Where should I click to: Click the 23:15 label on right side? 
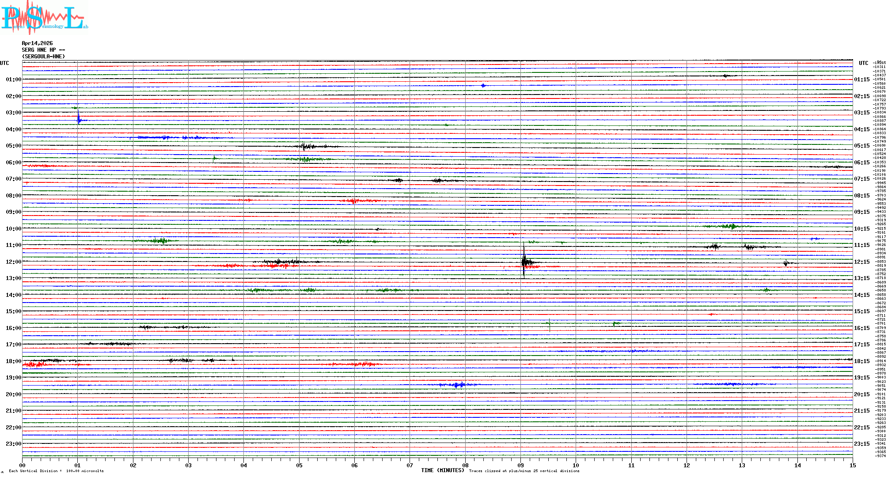861,444
